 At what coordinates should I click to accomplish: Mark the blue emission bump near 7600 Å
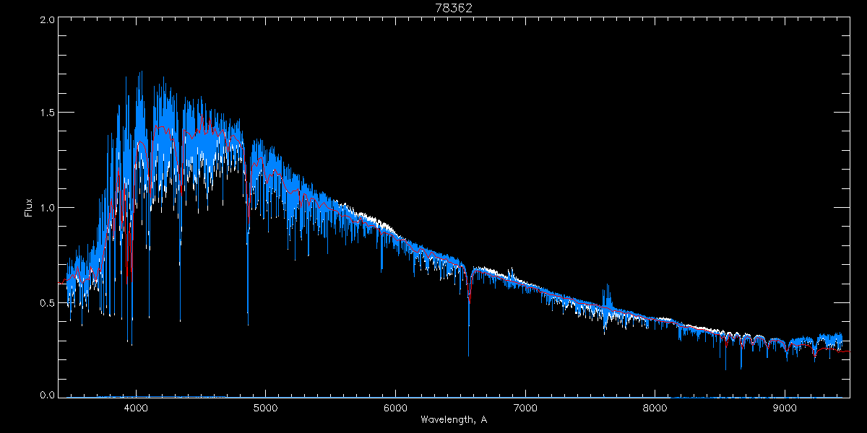tap(607, 294)
